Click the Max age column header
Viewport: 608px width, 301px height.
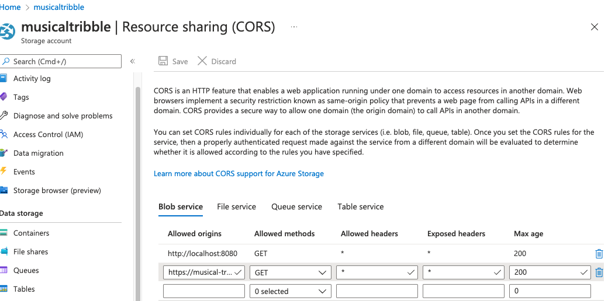coord(528,234)
